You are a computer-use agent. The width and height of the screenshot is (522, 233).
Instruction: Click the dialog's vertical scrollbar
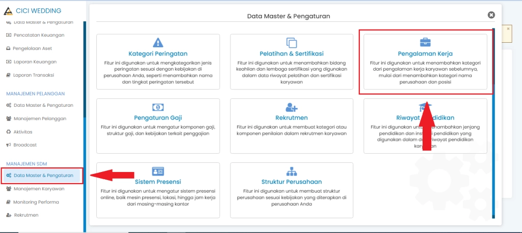pyautogui.click(x=493, y=123)
